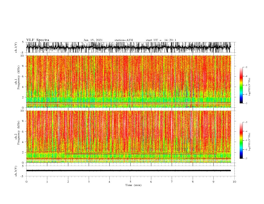
Task: Click the 'VLF Spectra' title text
Action: click(x=38, y=40)
